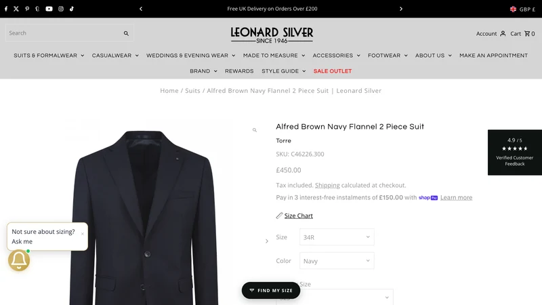Show next announcement with right arrow

pos(401,9)
